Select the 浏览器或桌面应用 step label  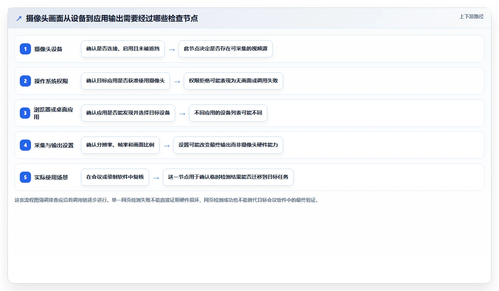pyautogui.click(x=54, y=113)
